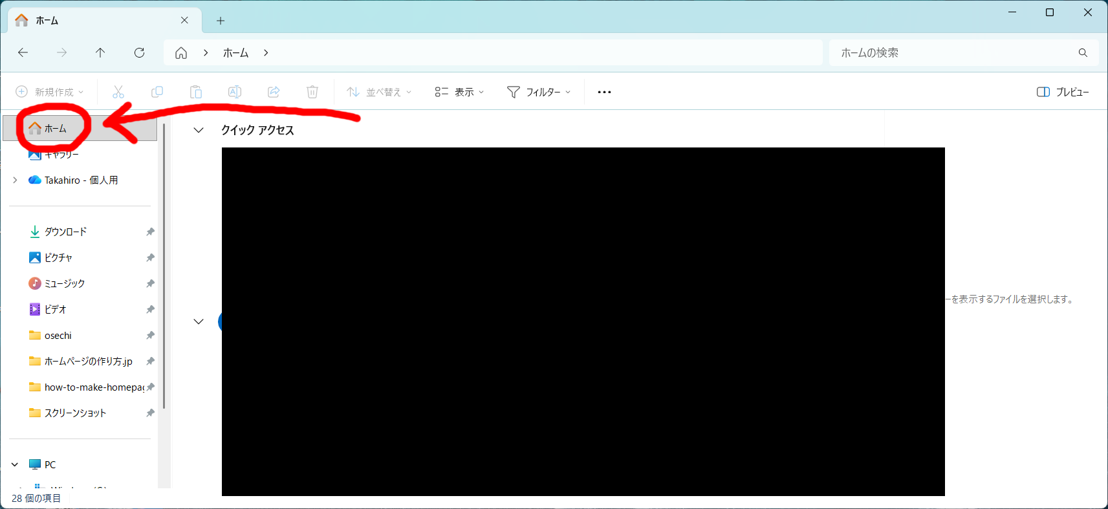The width and height of the screenshot is (1108, 509).
Task: Open the 表示 view dropdown
Action: pos(459,92)
